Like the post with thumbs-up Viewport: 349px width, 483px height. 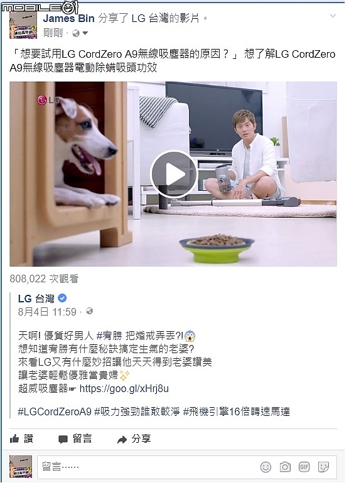click(x=21, y=438)
